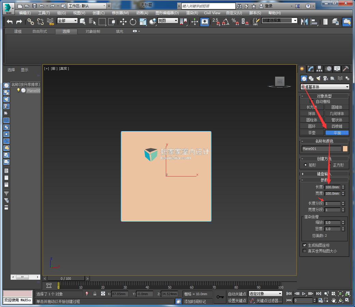Toggle 自动关键点 auto key mode
Viewport: 355px width, 307px height.
237,294
